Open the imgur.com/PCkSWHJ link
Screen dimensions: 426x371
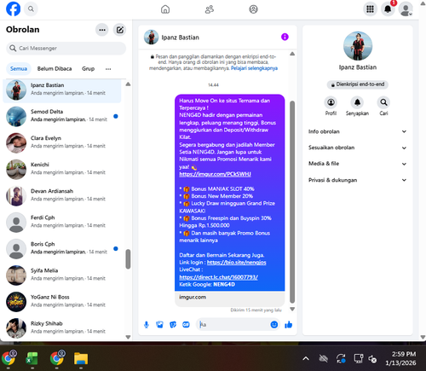215,174
